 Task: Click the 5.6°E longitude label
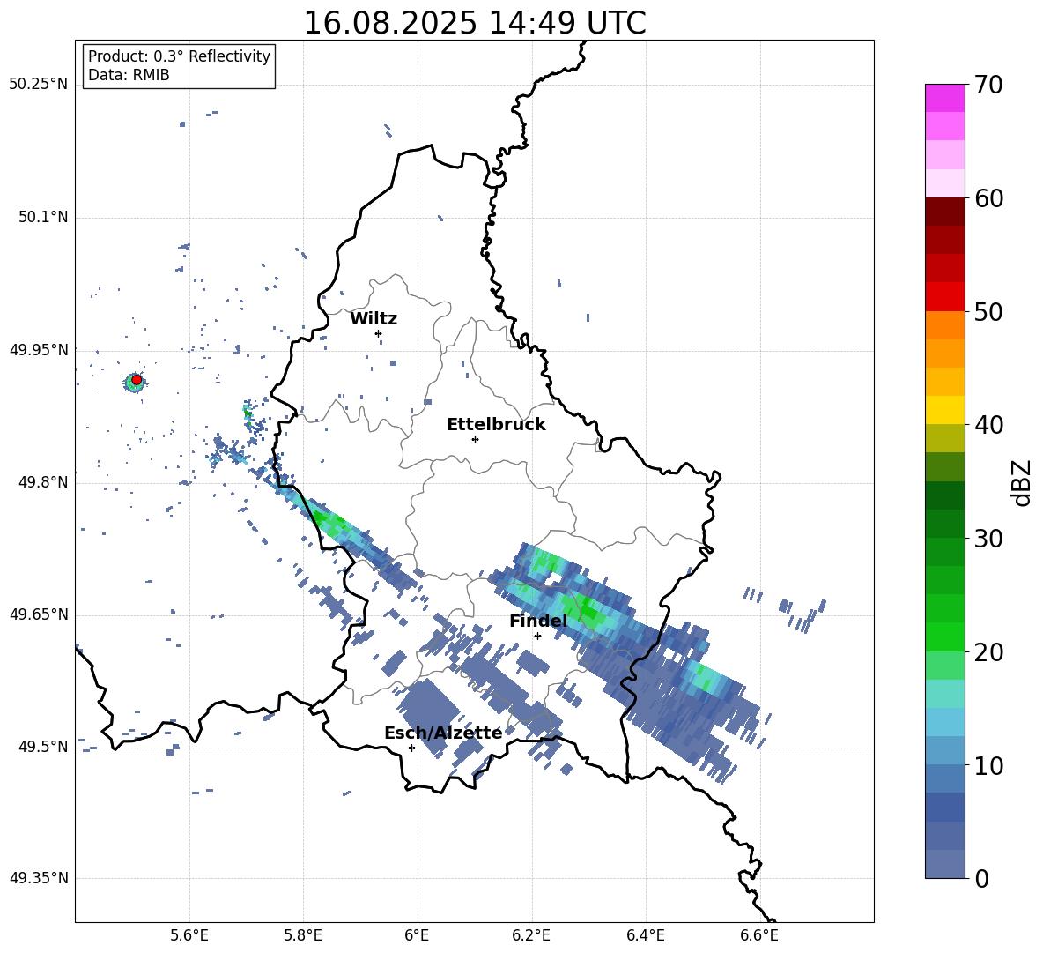(x=189, y=935)
